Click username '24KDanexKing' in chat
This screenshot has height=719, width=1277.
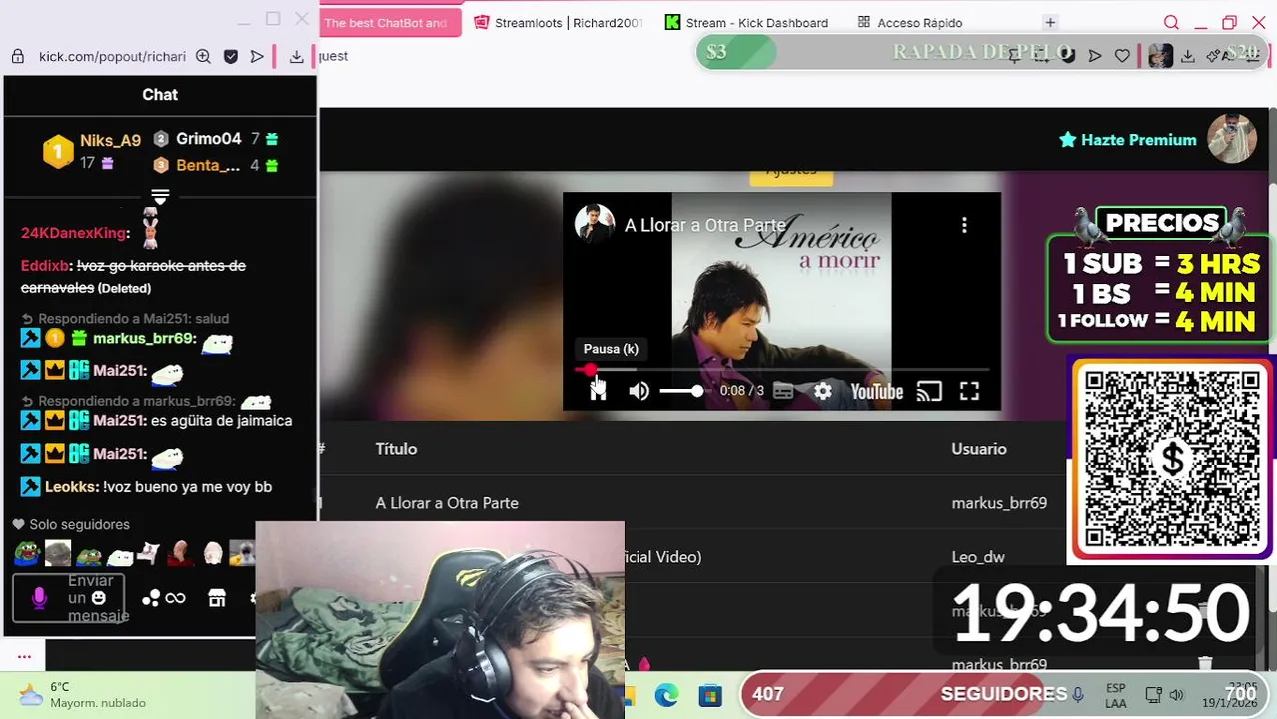[x=73, y=233]
